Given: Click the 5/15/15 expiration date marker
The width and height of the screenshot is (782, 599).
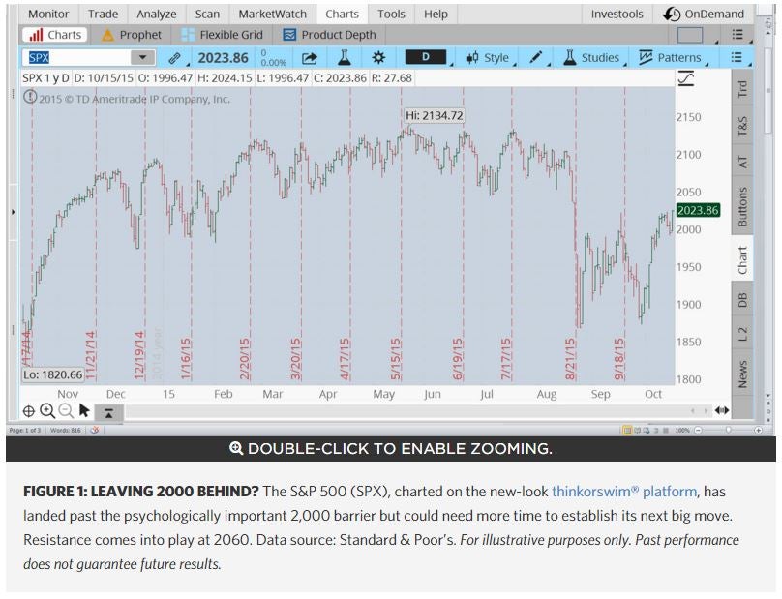Looking at the screenshot, I should 396,359.
